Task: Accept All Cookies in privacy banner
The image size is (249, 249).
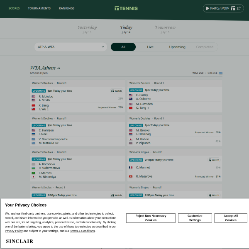Action: pos(231,218)
